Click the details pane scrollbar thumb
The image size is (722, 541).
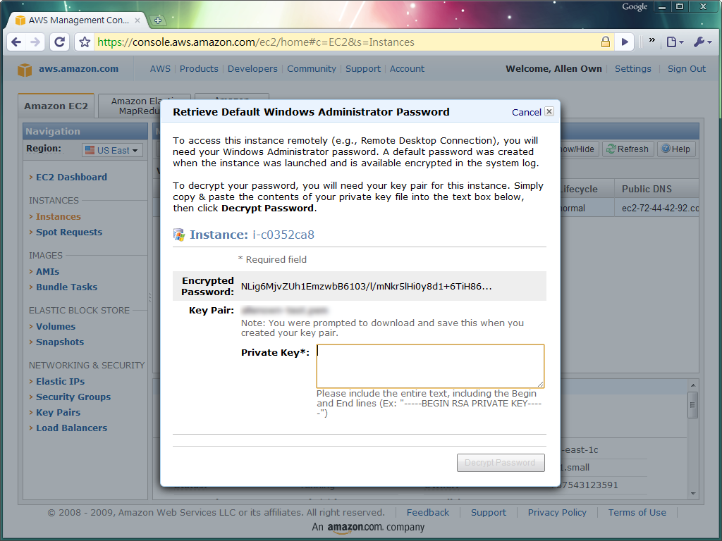click(x=692, y=405)
